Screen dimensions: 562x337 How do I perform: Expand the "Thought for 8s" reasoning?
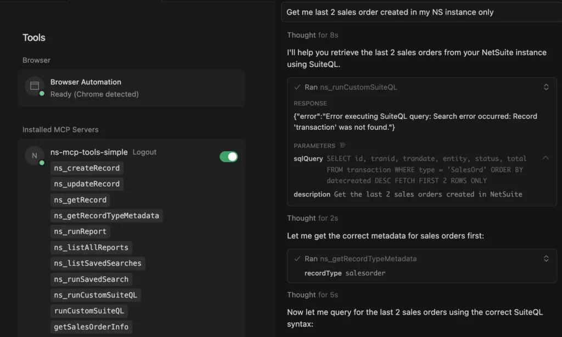pyautogui.click(x=312, y=35)
